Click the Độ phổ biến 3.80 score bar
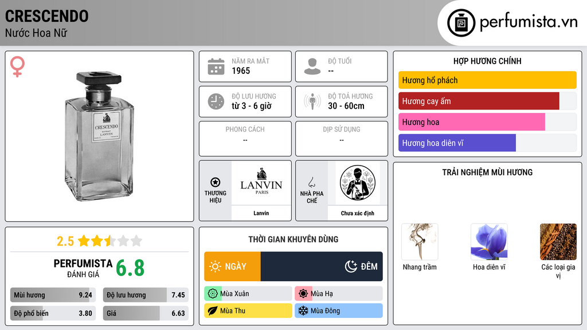 53,313
